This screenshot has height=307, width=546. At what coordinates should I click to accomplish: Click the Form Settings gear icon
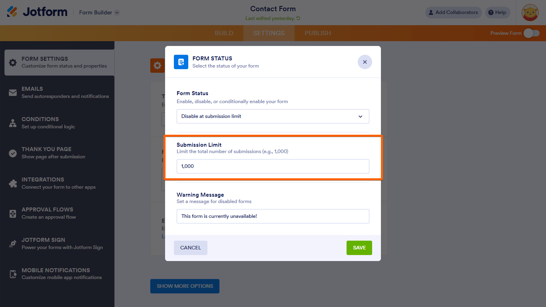(13, 62)
